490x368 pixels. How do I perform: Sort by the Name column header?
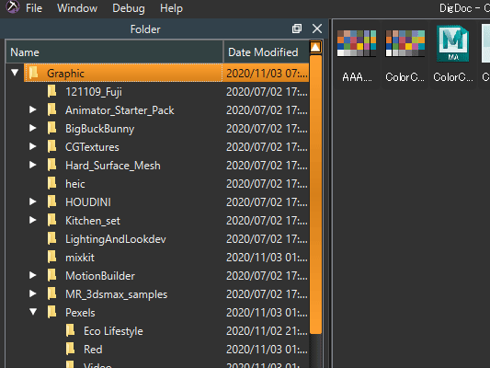coord(114,52)
